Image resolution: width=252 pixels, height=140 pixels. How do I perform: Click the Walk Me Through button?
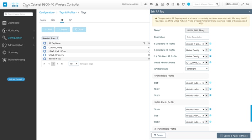[x=16, y=79]
